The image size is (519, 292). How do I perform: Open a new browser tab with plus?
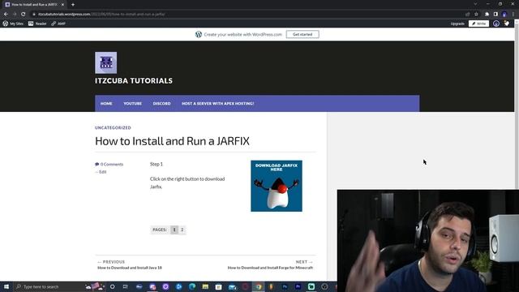(x=73, y=5)
